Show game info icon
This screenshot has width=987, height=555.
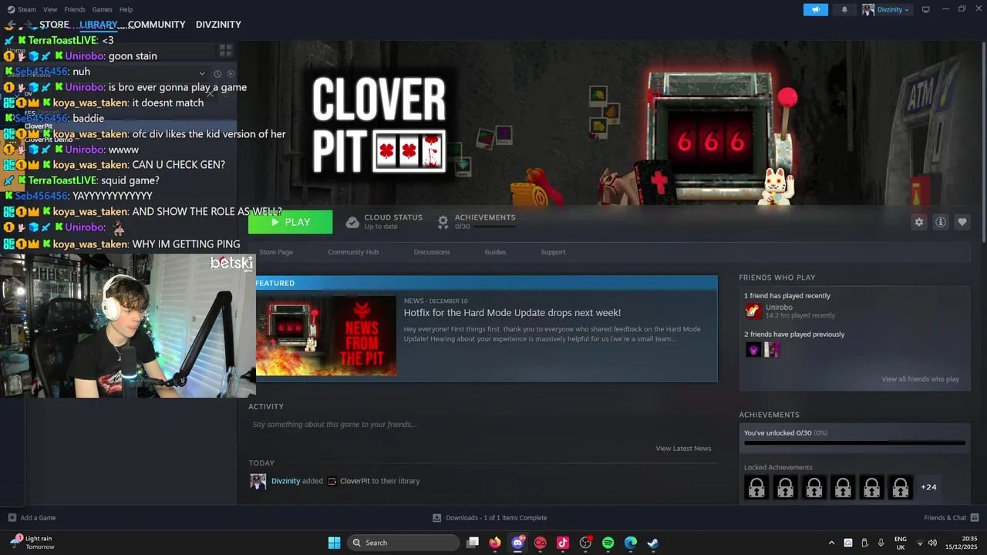click(x=941, y=222)
